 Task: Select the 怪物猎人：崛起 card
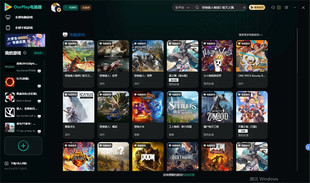point(113,115)
